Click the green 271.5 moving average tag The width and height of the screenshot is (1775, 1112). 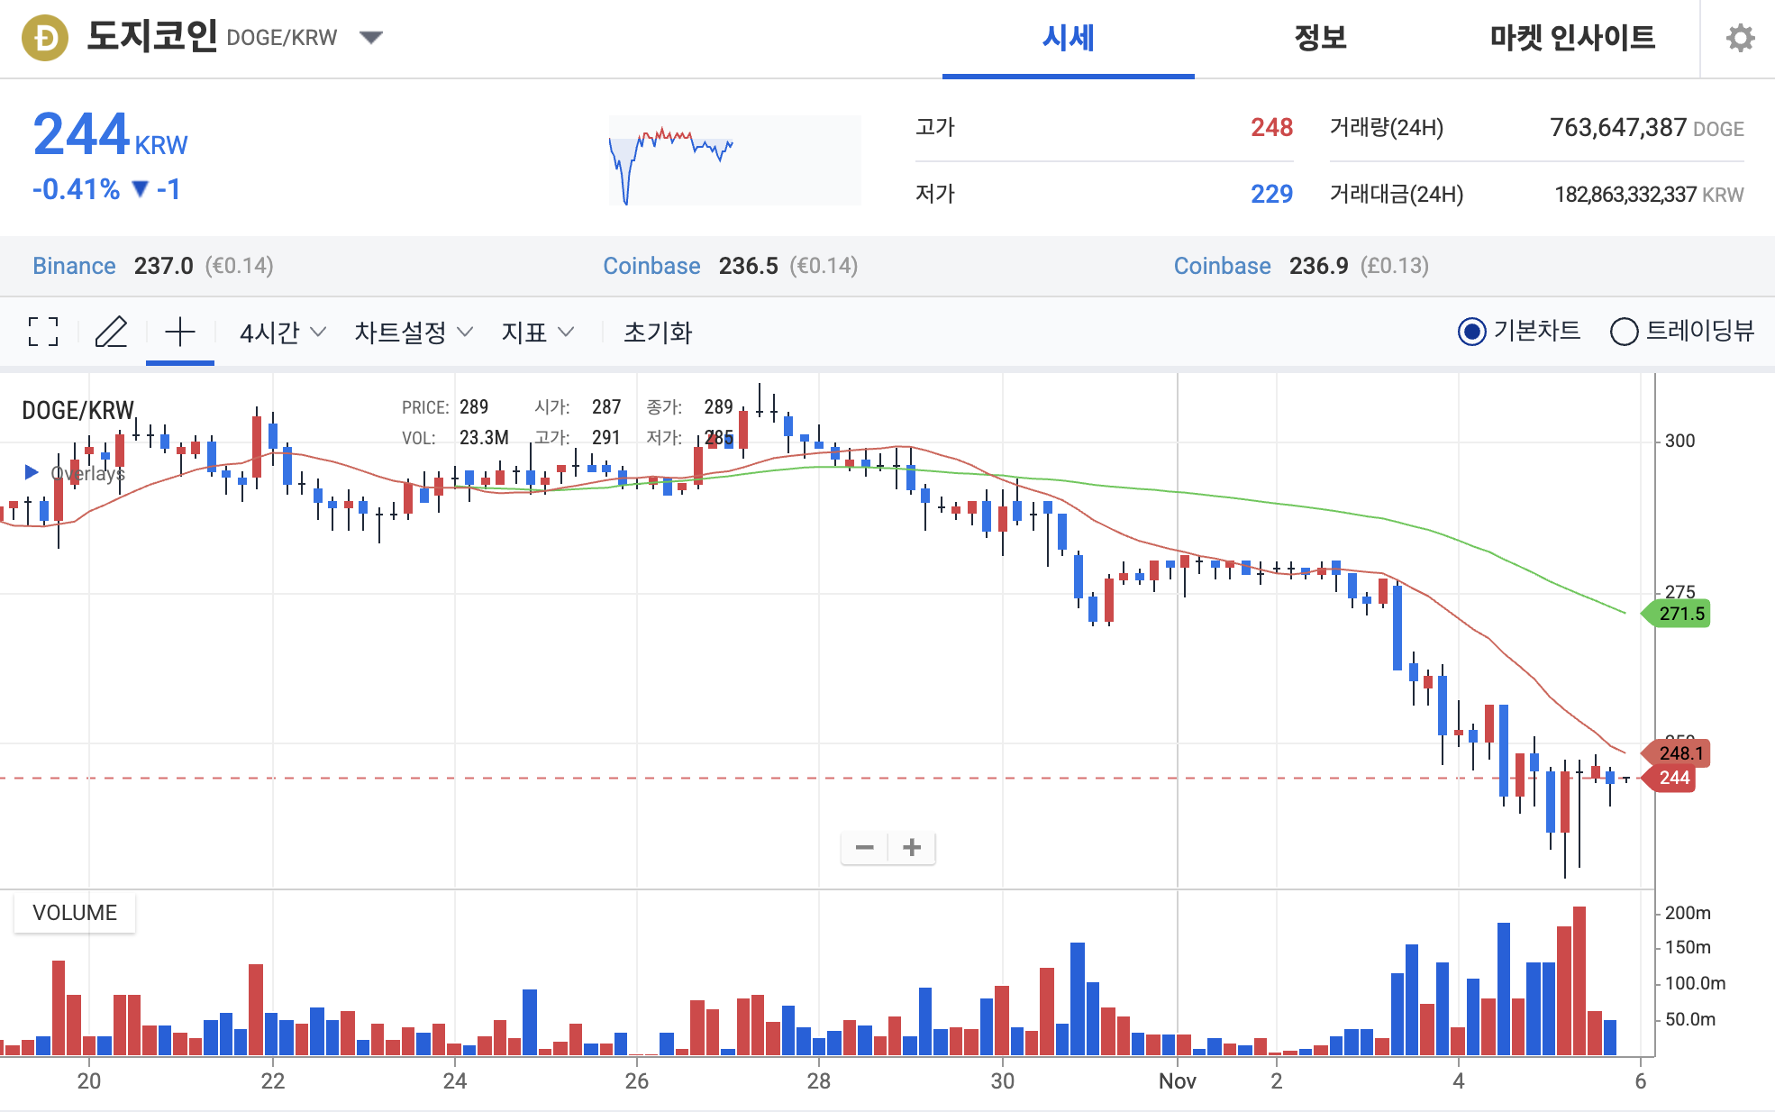(1678, 614)
